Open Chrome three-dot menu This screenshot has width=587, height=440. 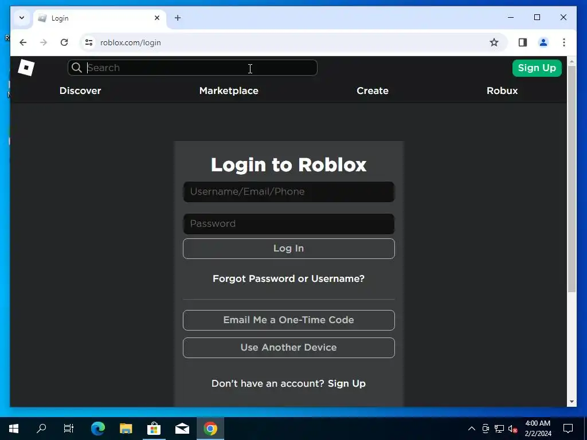tap(564, 42)
